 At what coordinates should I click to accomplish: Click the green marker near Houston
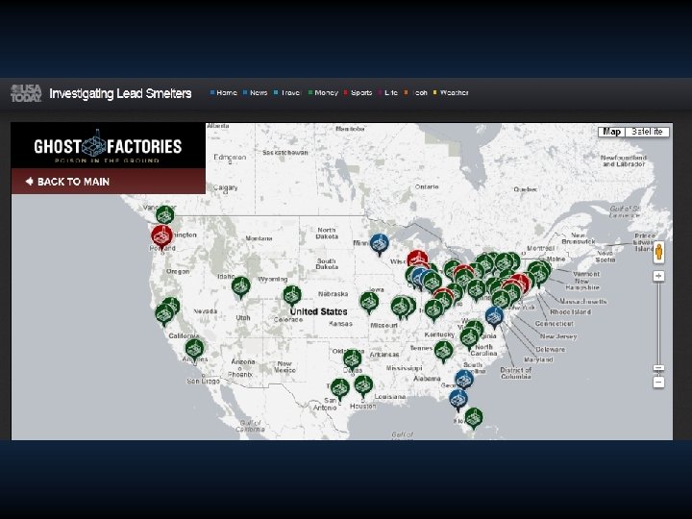(363, 385)
